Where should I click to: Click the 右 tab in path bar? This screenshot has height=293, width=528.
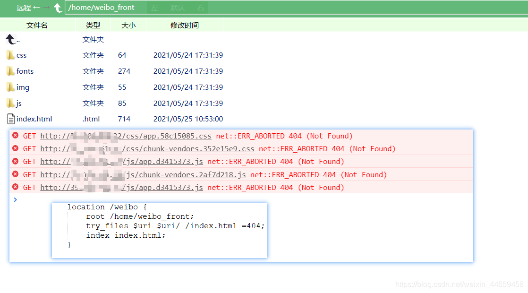(x=201, y=8)
